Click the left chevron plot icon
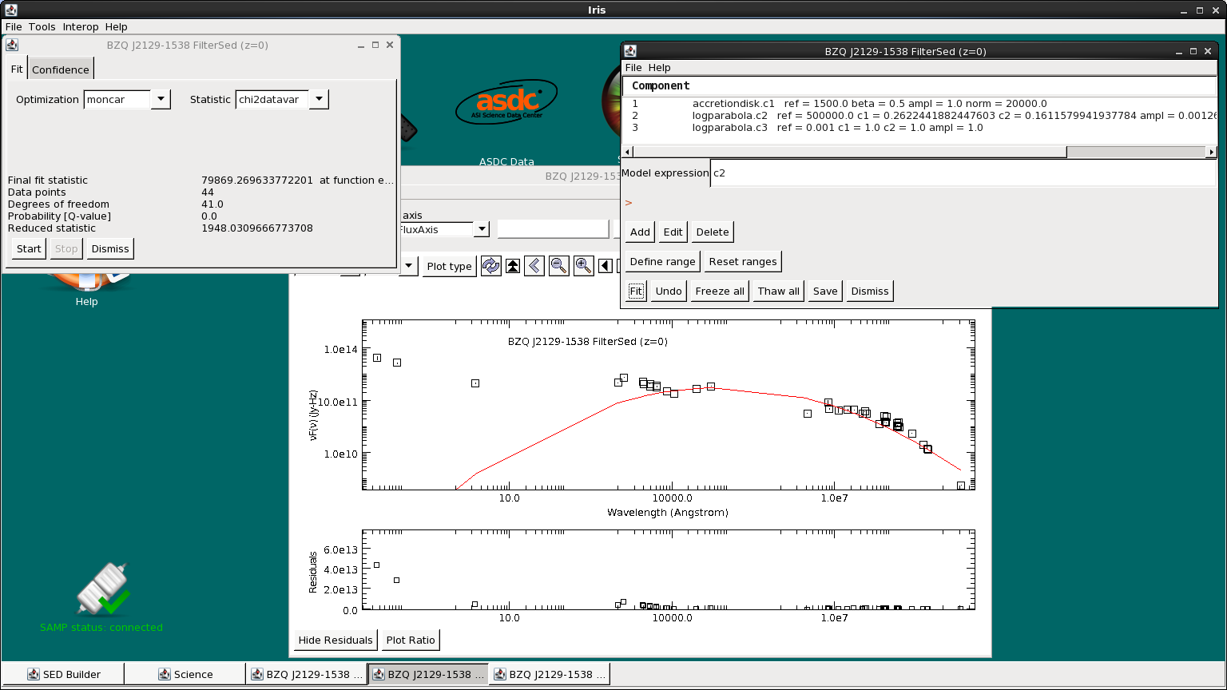 click(534, 266)
